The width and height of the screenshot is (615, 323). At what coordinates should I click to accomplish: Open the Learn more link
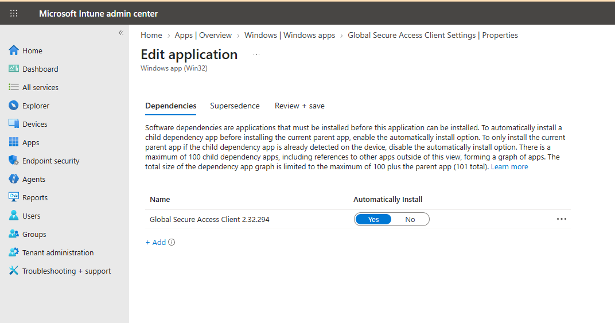click(x=509, y=167)
